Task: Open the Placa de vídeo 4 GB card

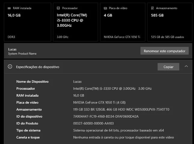Action: pos(122,22)
